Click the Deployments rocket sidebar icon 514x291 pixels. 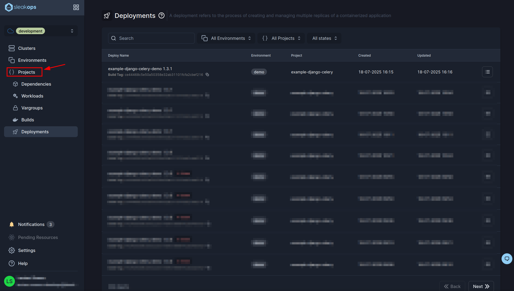pos(15,132)
